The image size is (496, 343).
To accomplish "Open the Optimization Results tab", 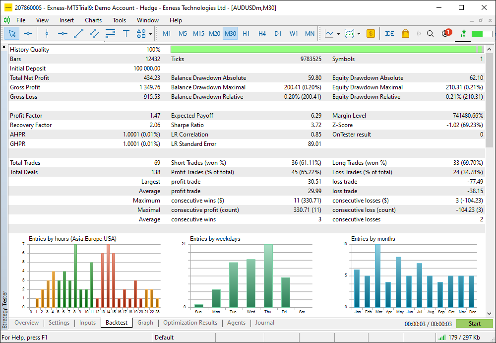I will 190,323.
